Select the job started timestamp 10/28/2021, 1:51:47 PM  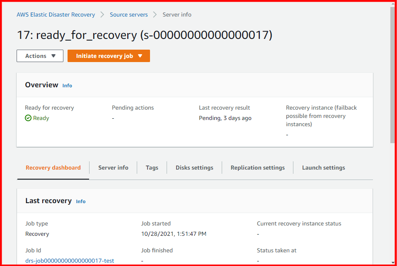pyautogui.click(x=174, y=234)
